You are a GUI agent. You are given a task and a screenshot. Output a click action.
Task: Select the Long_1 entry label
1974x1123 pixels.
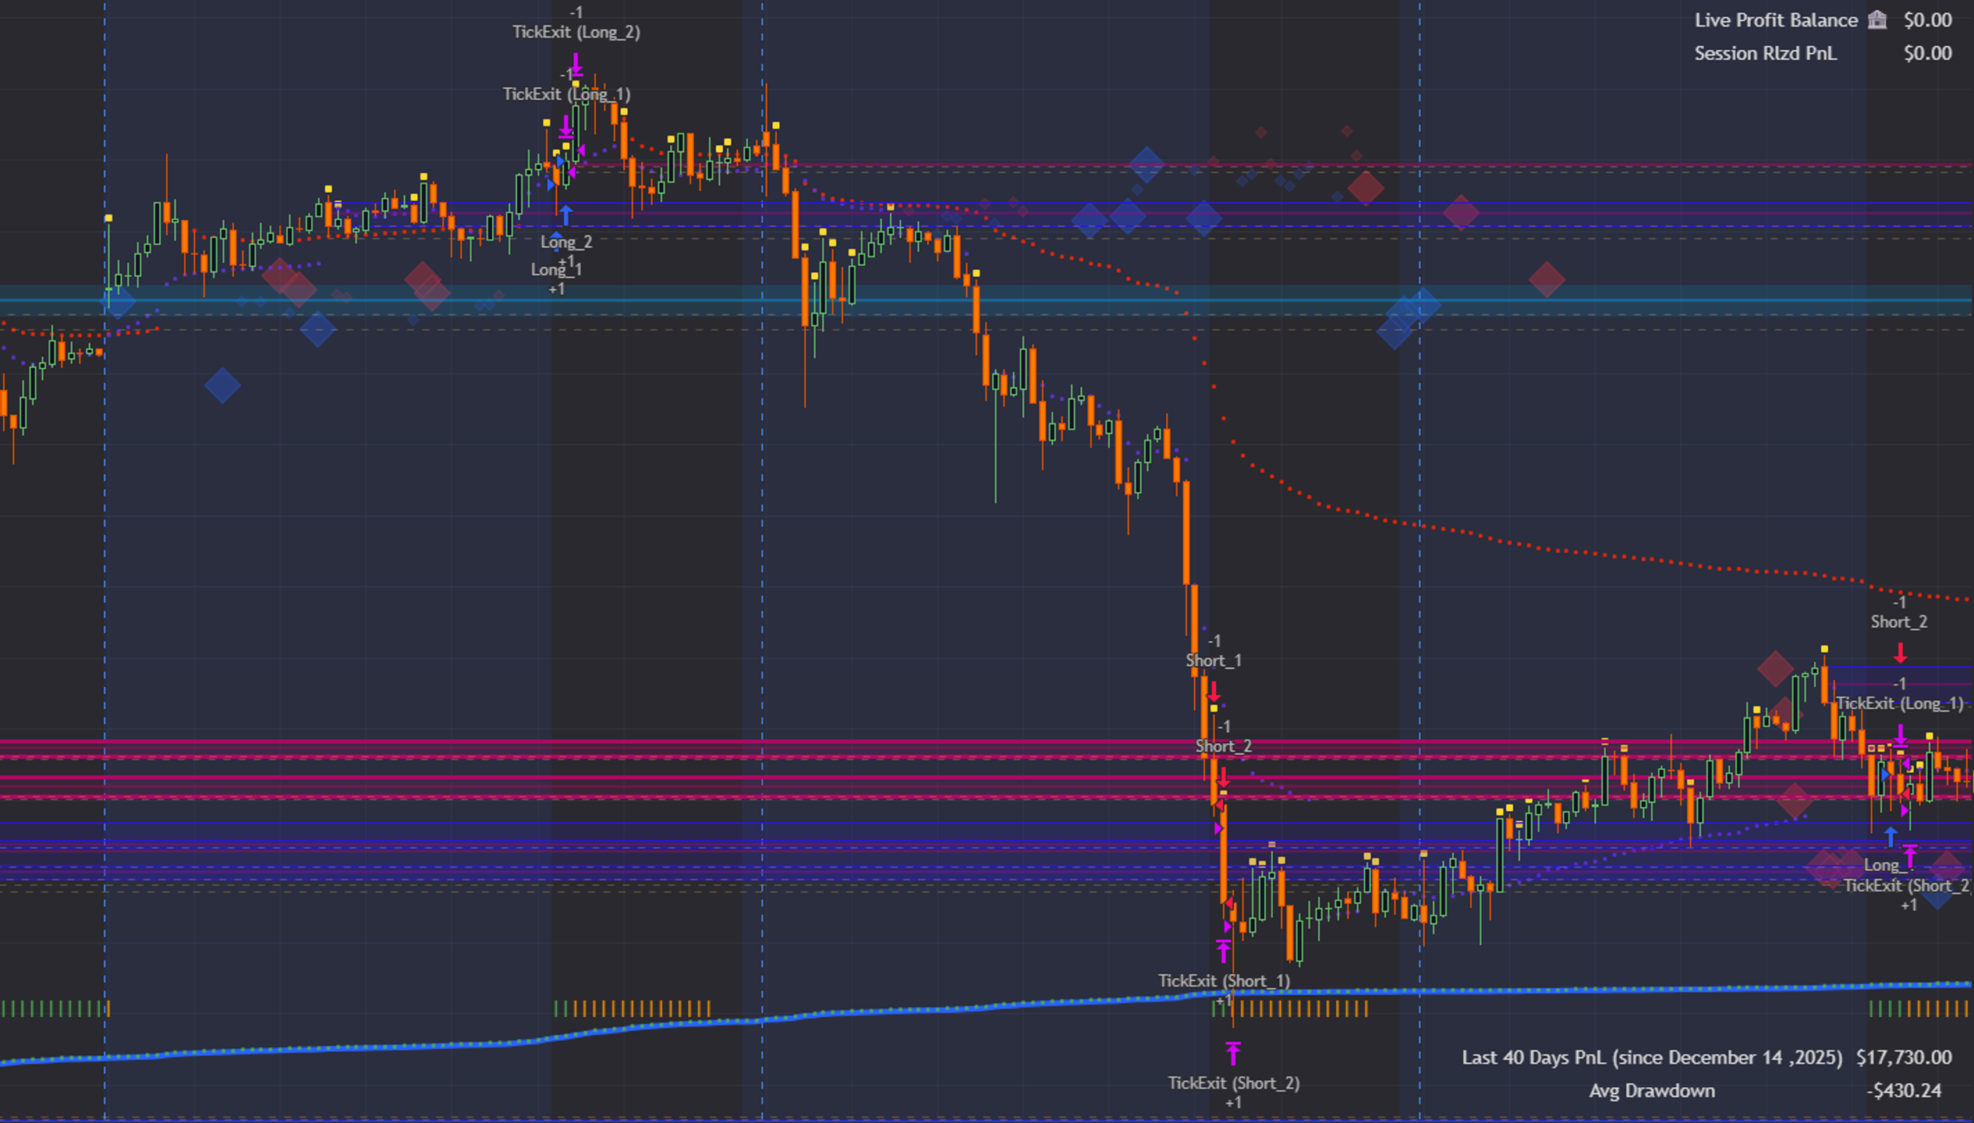coord(556,269)
